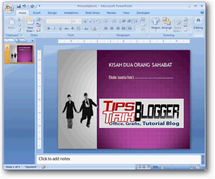Switch to the Animations tab

coord(71,13)
